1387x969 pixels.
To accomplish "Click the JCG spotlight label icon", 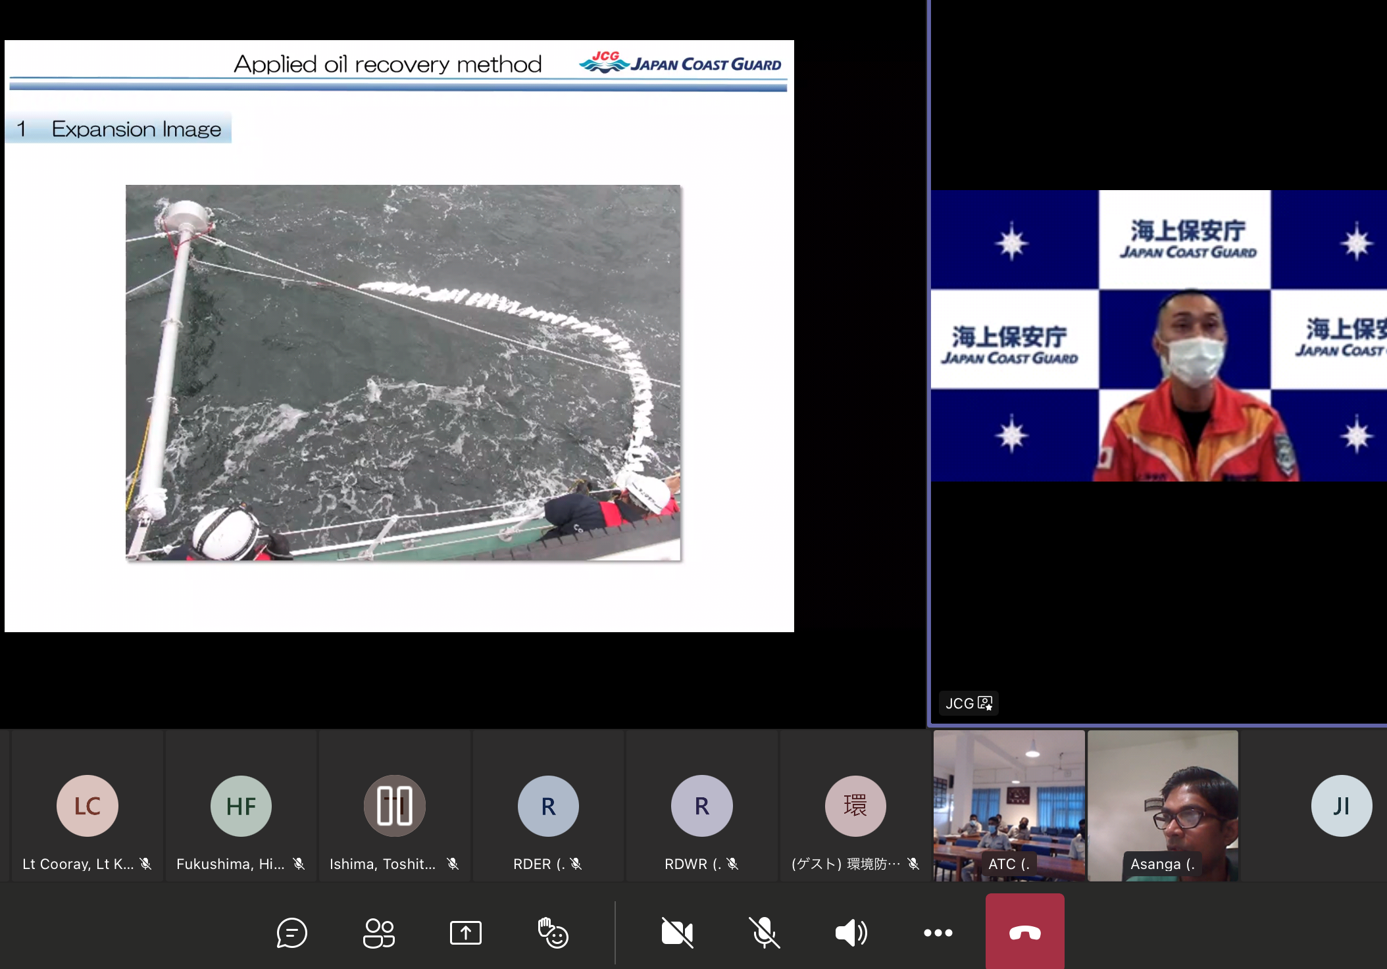I will [x=985, y=703].
